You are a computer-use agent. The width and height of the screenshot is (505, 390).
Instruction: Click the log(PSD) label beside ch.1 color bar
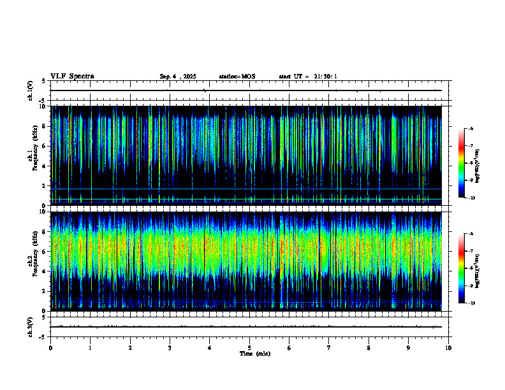[478, 166]
